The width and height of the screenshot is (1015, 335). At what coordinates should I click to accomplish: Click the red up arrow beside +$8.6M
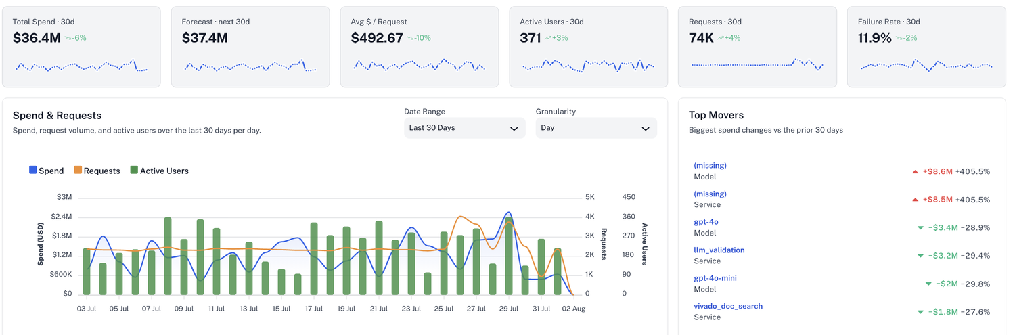pos(916,172)
